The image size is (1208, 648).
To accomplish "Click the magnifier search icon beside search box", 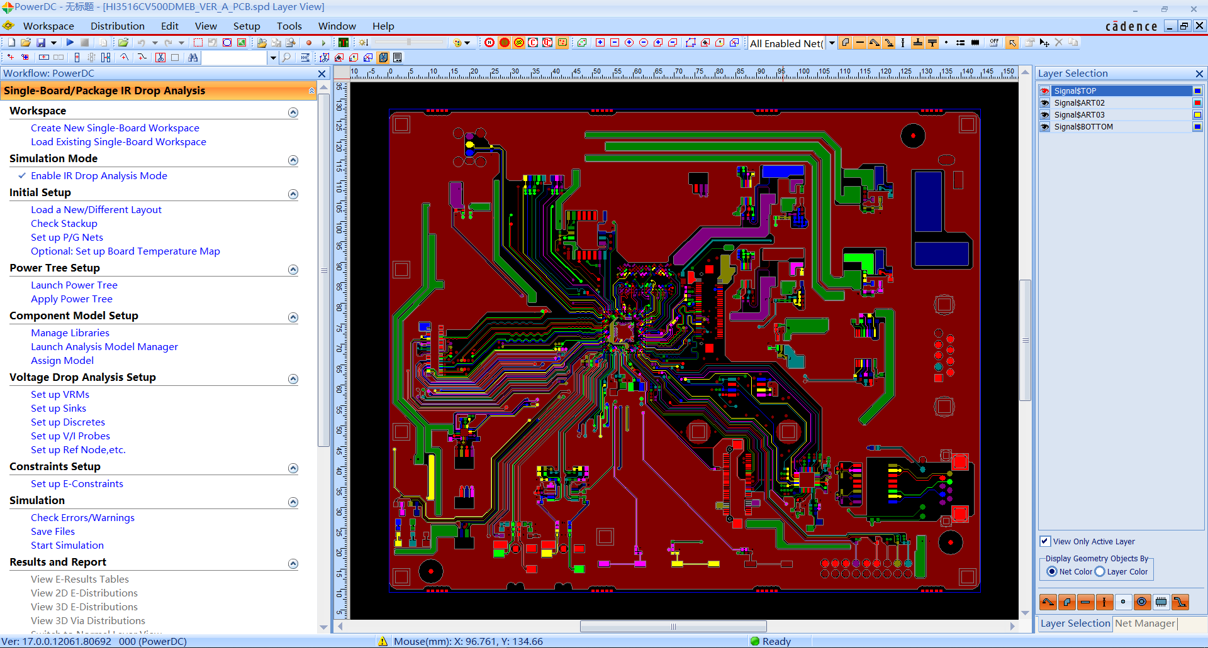I will [x=287, y=57].
